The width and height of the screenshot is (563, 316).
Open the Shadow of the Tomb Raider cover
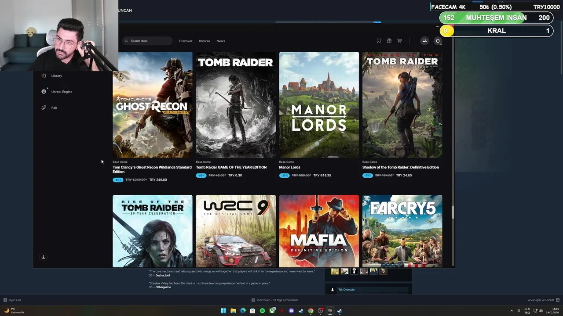point(402,105)
